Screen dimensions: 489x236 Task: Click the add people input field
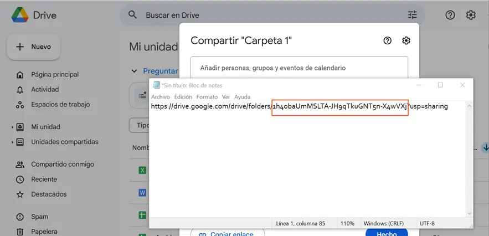click(x=299, y=68)
